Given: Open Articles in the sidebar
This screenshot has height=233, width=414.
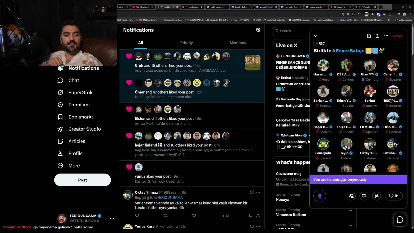Looking at the screenshot, I should pos(71,141).
